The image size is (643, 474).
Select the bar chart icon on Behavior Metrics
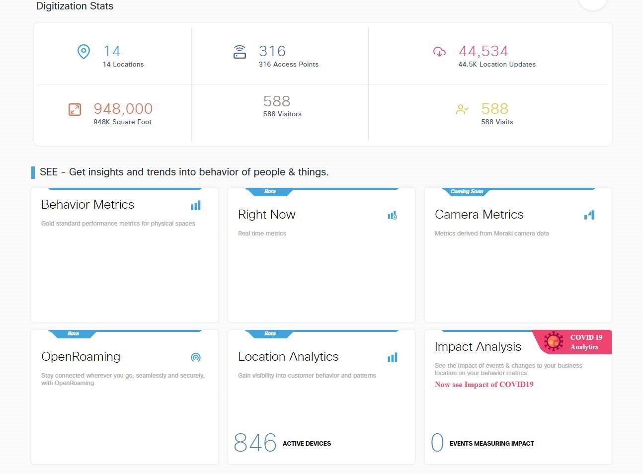coord(195,205)
